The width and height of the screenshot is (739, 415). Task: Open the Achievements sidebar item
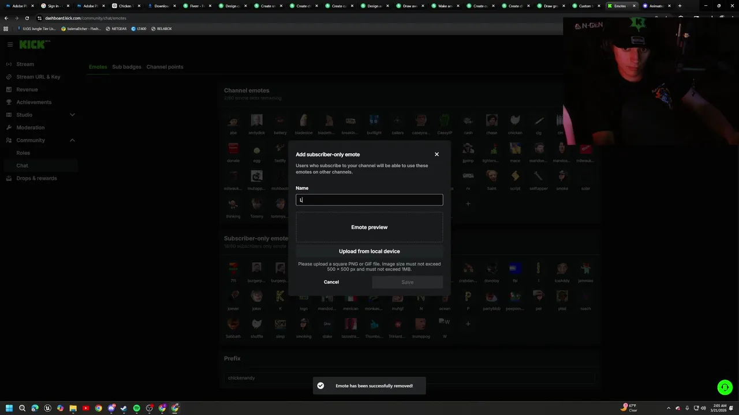pyautogui.click(x=33, y=102)
